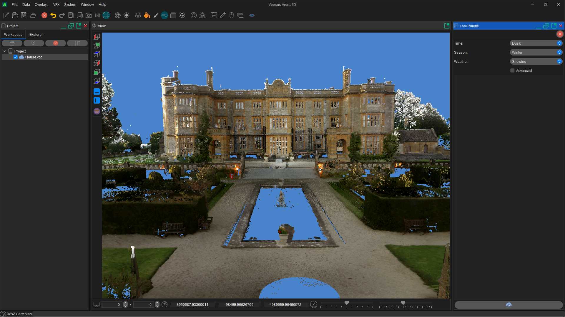Screen dimensions: 565x317
Task: Switch to the Explorer tab
Action: click(36, 34)
